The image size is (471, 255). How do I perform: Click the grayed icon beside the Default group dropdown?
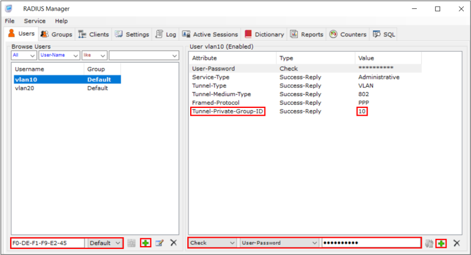131,243
